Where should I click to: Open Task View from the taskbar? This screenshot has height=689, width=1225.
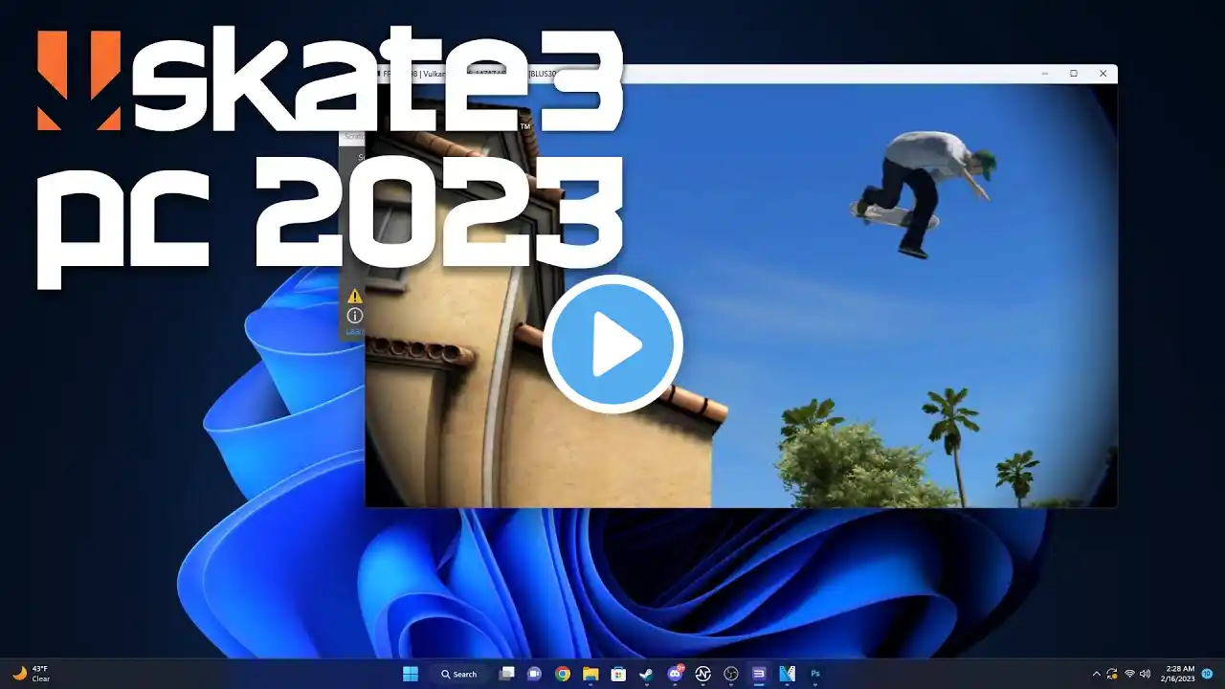[x=507, y=674]
